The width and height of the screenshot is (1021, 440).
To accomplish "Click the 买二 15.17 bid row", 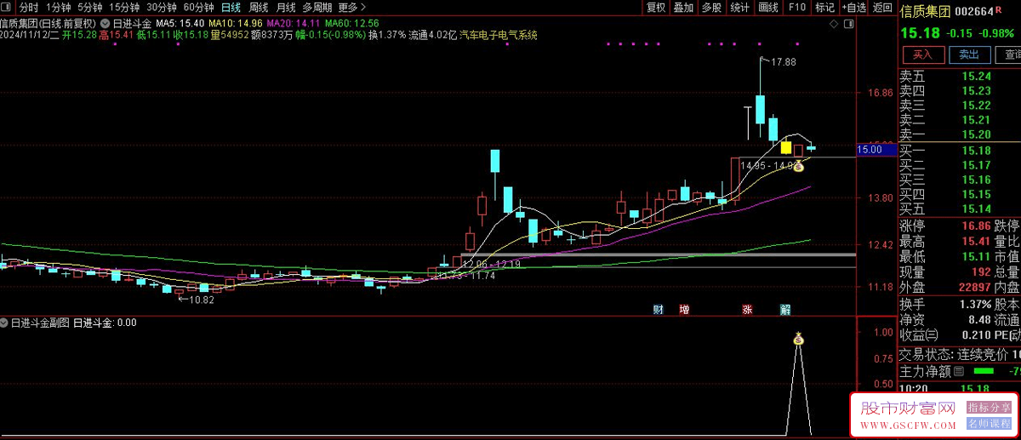I will point(960,165).
